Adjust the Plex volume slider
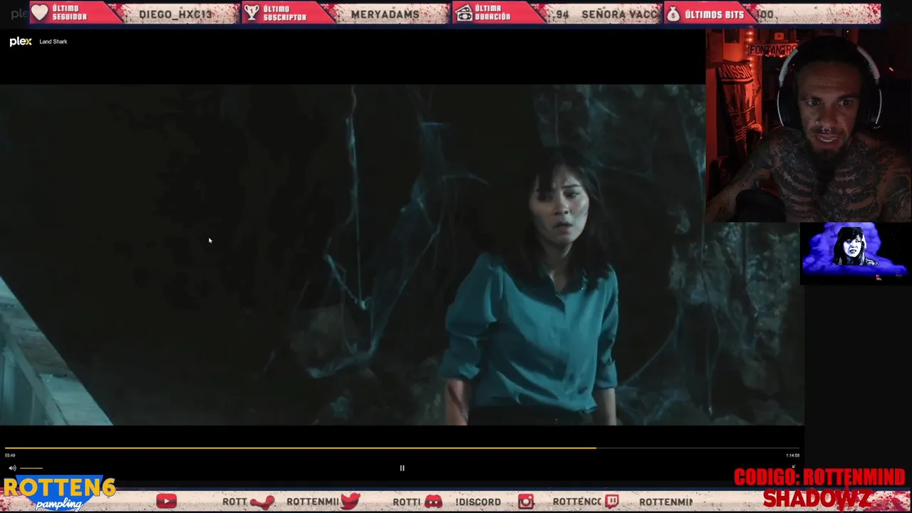Image resolution: width=912 pixels, height=513 pixels. pyautogui.click(x=31, y=468)
